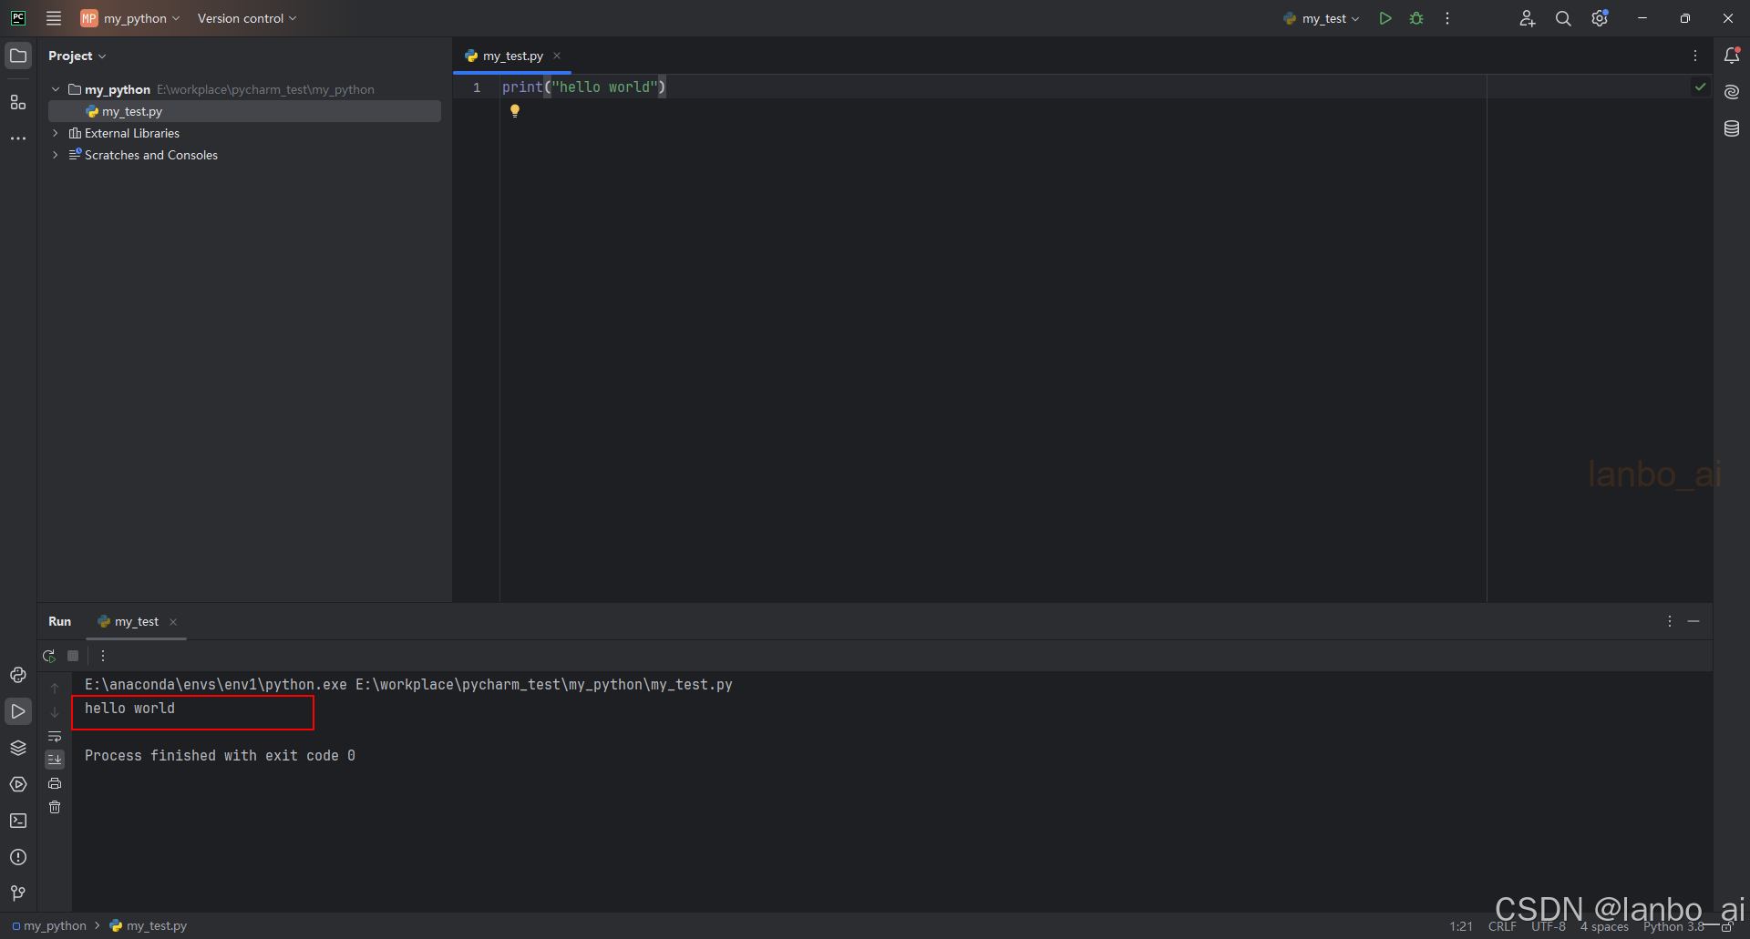The height and width of the screenshot is (939, 1750).
Task: Click the UTF-8 encoding indicator
Action: point(1548,925)
